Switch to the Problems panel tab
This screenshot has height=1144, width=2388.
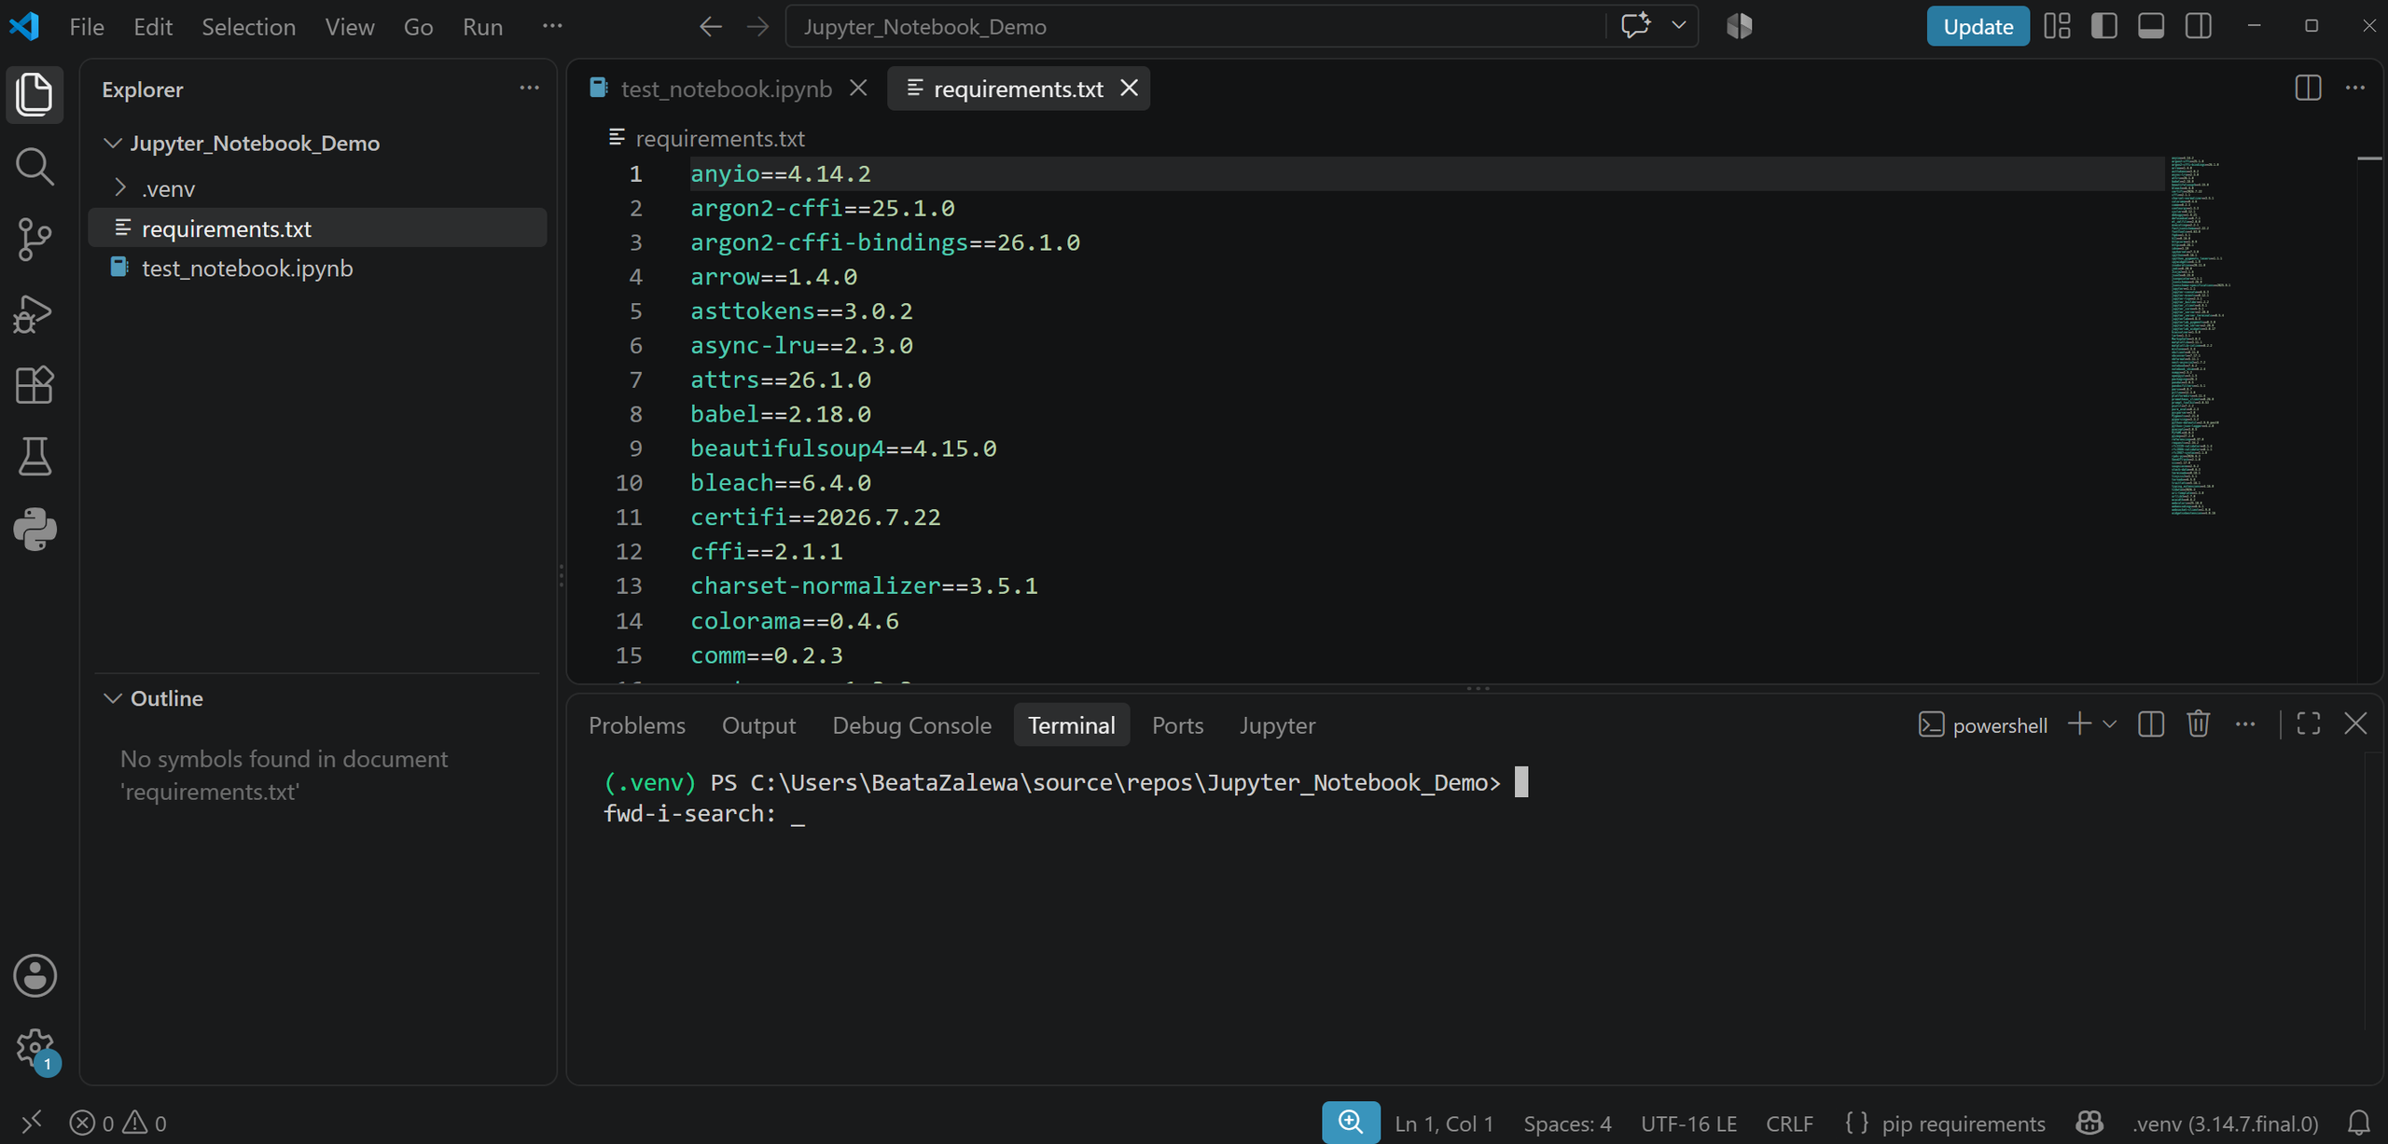click(x=637, y=724)
